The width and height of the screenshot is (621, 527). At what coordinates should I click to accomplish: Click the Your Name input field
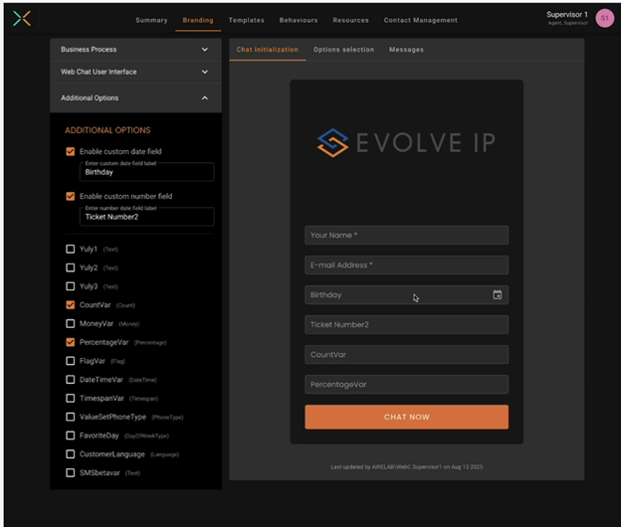(x=406, y=236)
